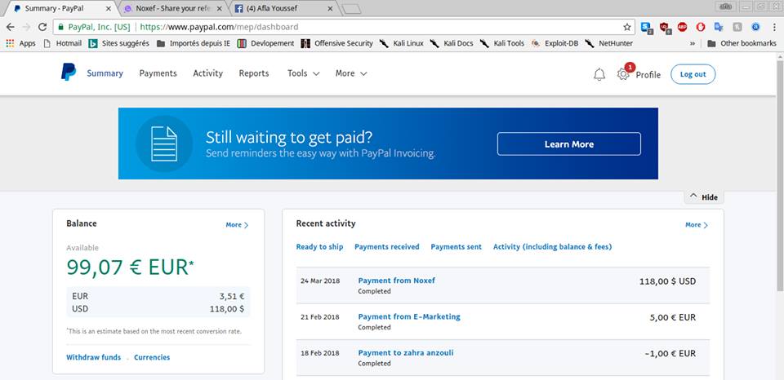Click the Learn More button
Screen dimensions: 784x380
pyautogui.click(x=568, y=144)
